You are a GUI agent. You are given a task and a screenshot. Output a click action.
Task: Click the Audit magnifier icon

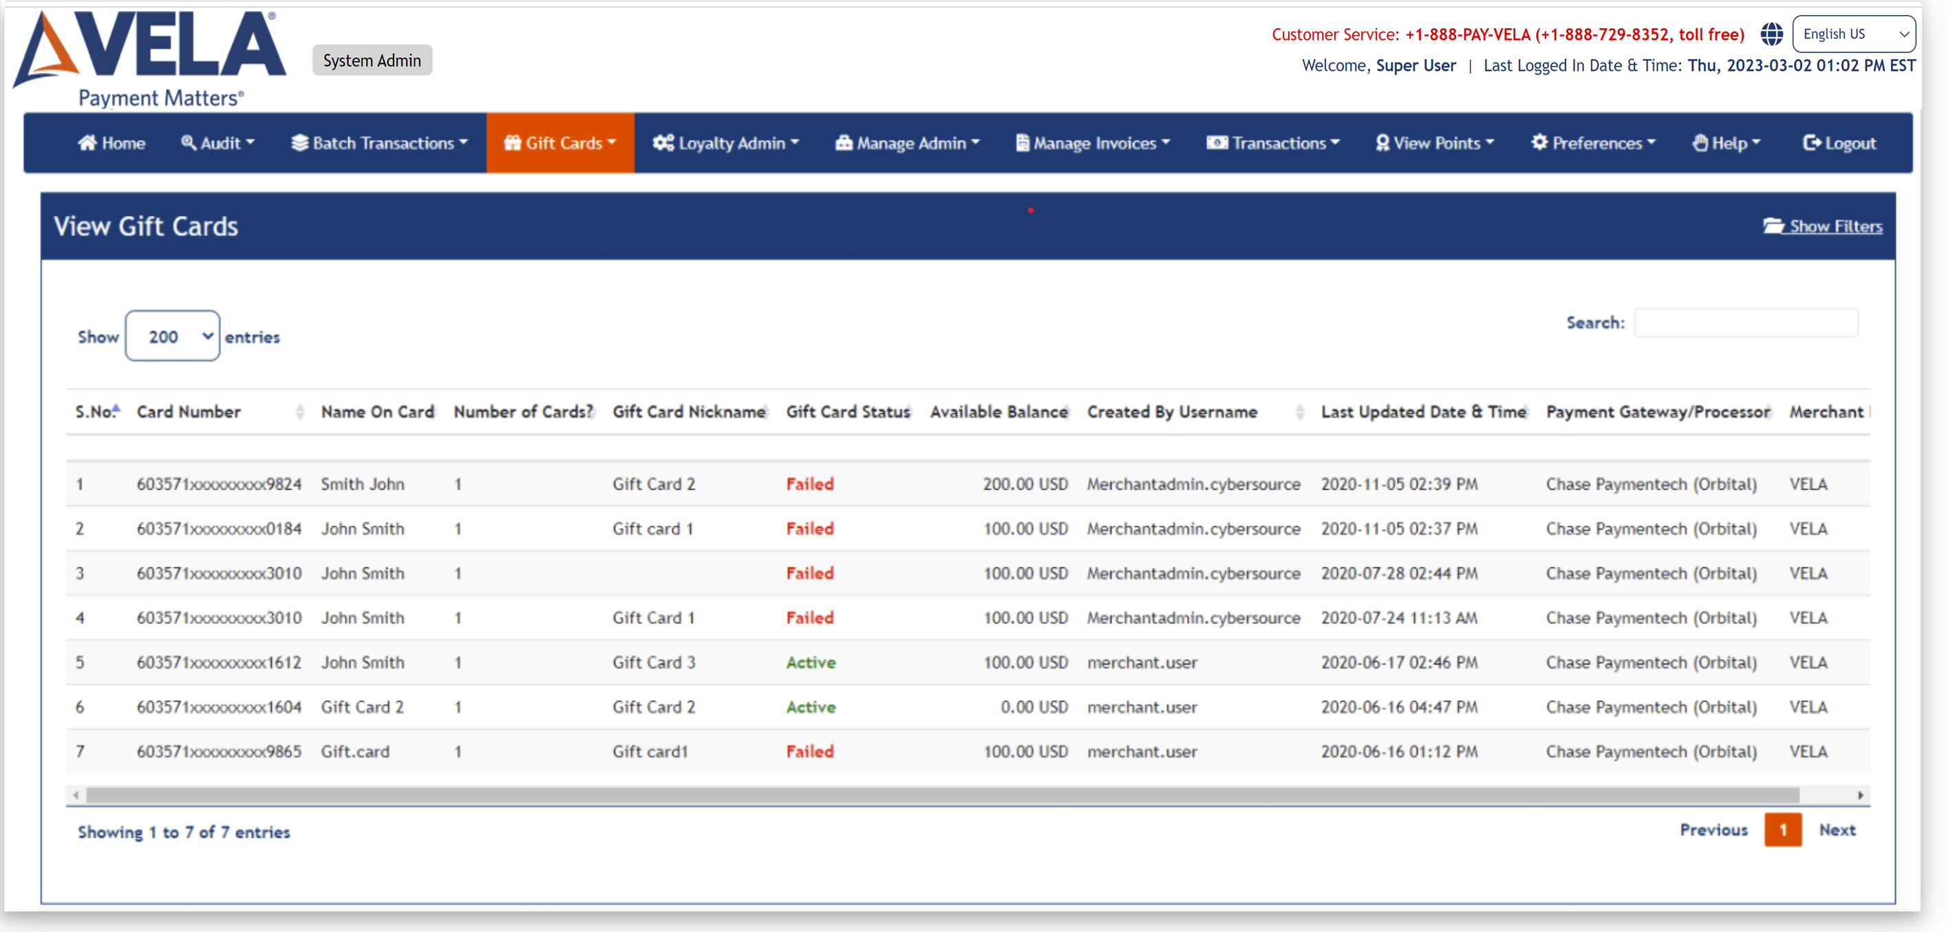click(189, 142)
